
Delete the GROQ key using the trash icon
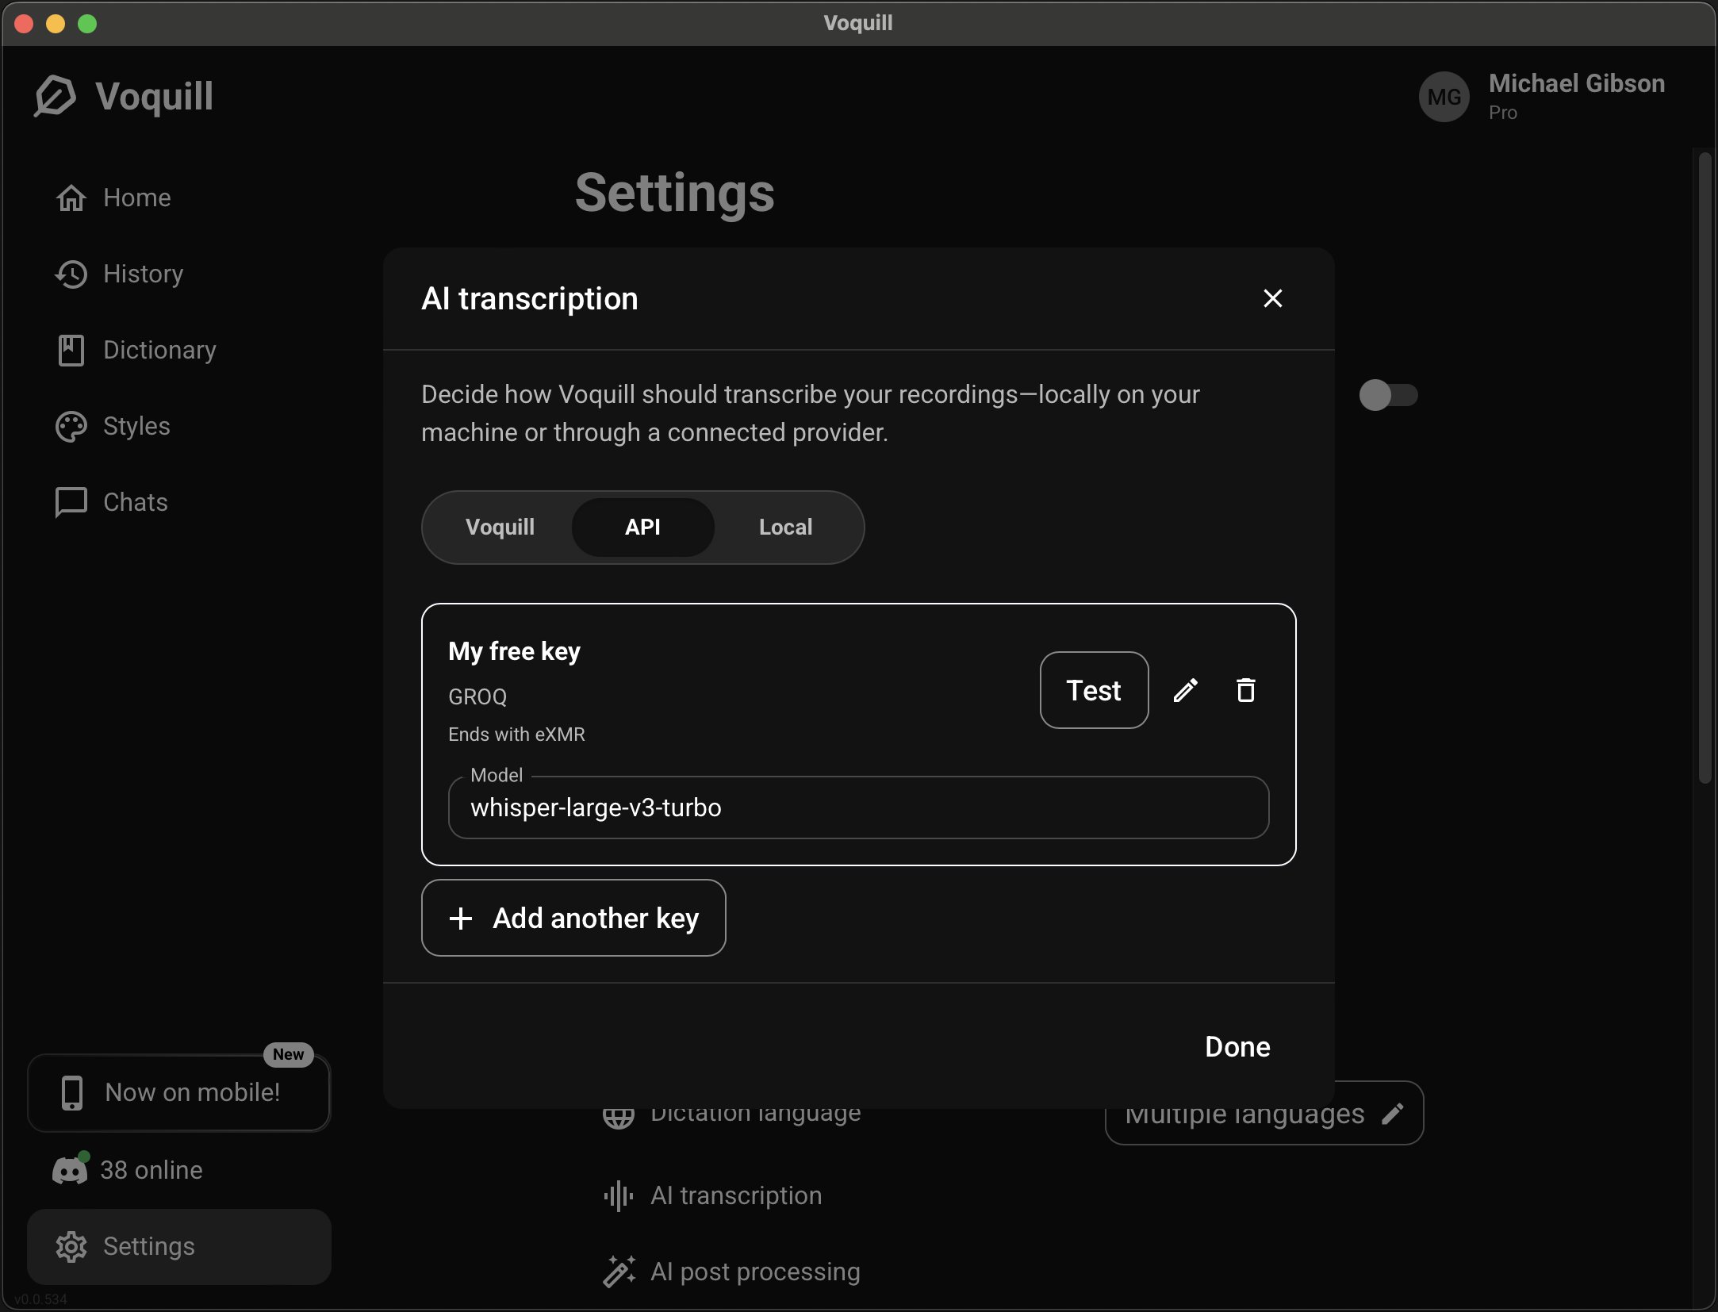1244,690
